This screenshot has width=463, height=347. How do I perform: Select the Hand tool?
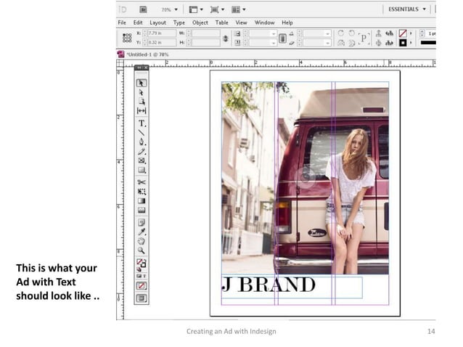click(x=142, y=241)
